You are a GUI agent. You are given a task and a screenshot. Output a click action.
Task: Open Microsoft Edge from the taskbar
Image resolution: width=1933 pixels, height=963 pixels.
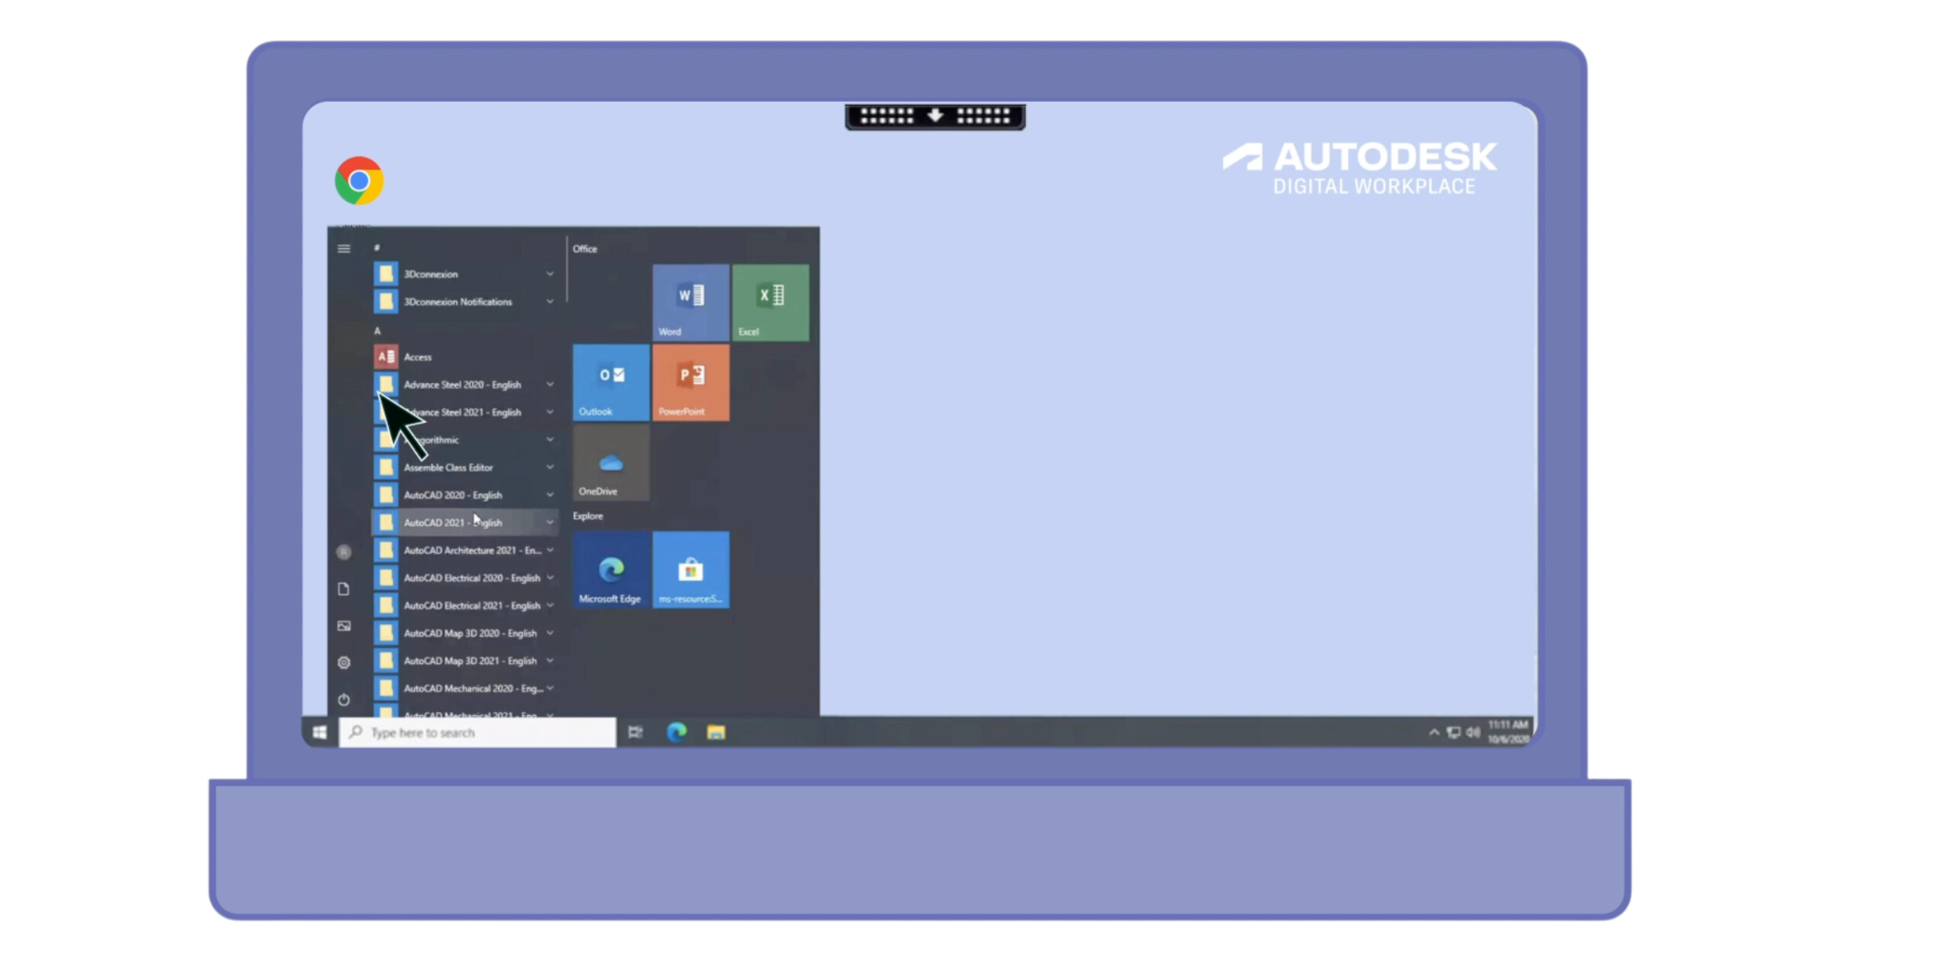[677, 732]
